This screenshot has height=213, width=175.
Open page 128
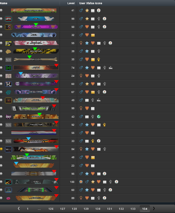click(x=74, y=209)
